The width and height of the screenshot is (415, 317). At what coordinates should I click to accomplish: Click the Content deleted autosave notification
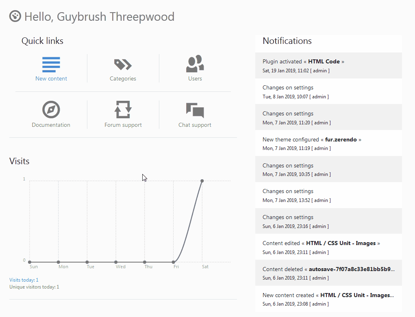point(328,273)
